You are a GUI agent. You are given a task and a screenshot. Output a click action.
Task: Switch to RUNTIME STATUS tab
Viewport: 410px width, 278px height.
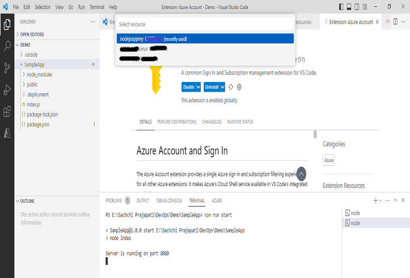[240, 122]
